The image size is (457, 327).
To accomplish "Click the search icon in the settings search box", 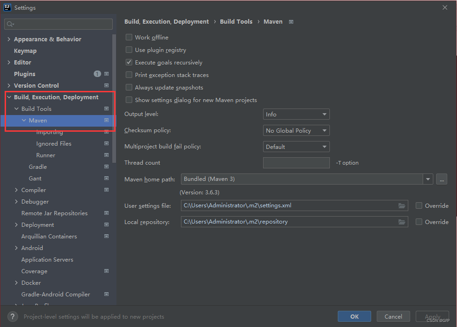I will tap(10, 24).
